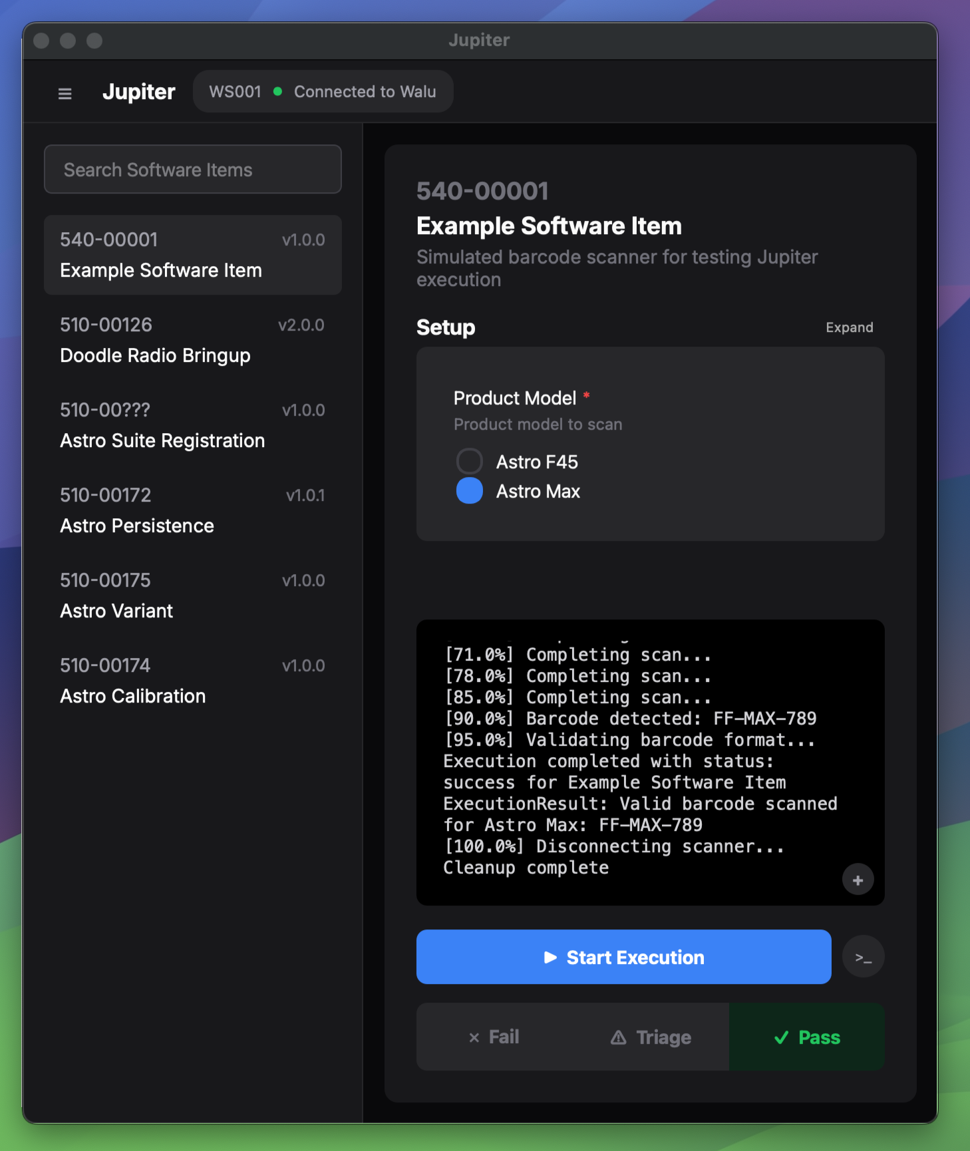The width and height of the screenshot is (970, 1151).
Task: Select Astro Suite Registration item
Action: pyautogui.click(x=193, y=425)
